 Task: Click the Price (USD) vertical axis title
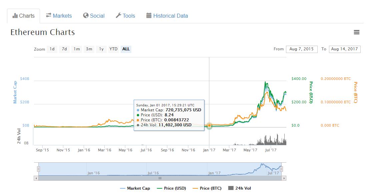(311, 92)
